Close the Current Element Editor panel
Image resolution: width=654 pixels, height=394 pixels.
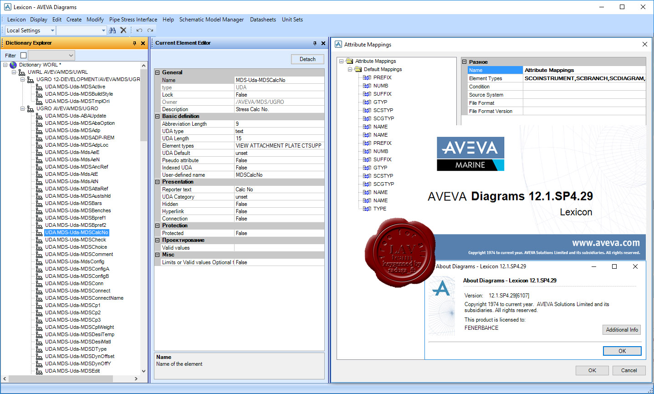click(x=323, y=43)
